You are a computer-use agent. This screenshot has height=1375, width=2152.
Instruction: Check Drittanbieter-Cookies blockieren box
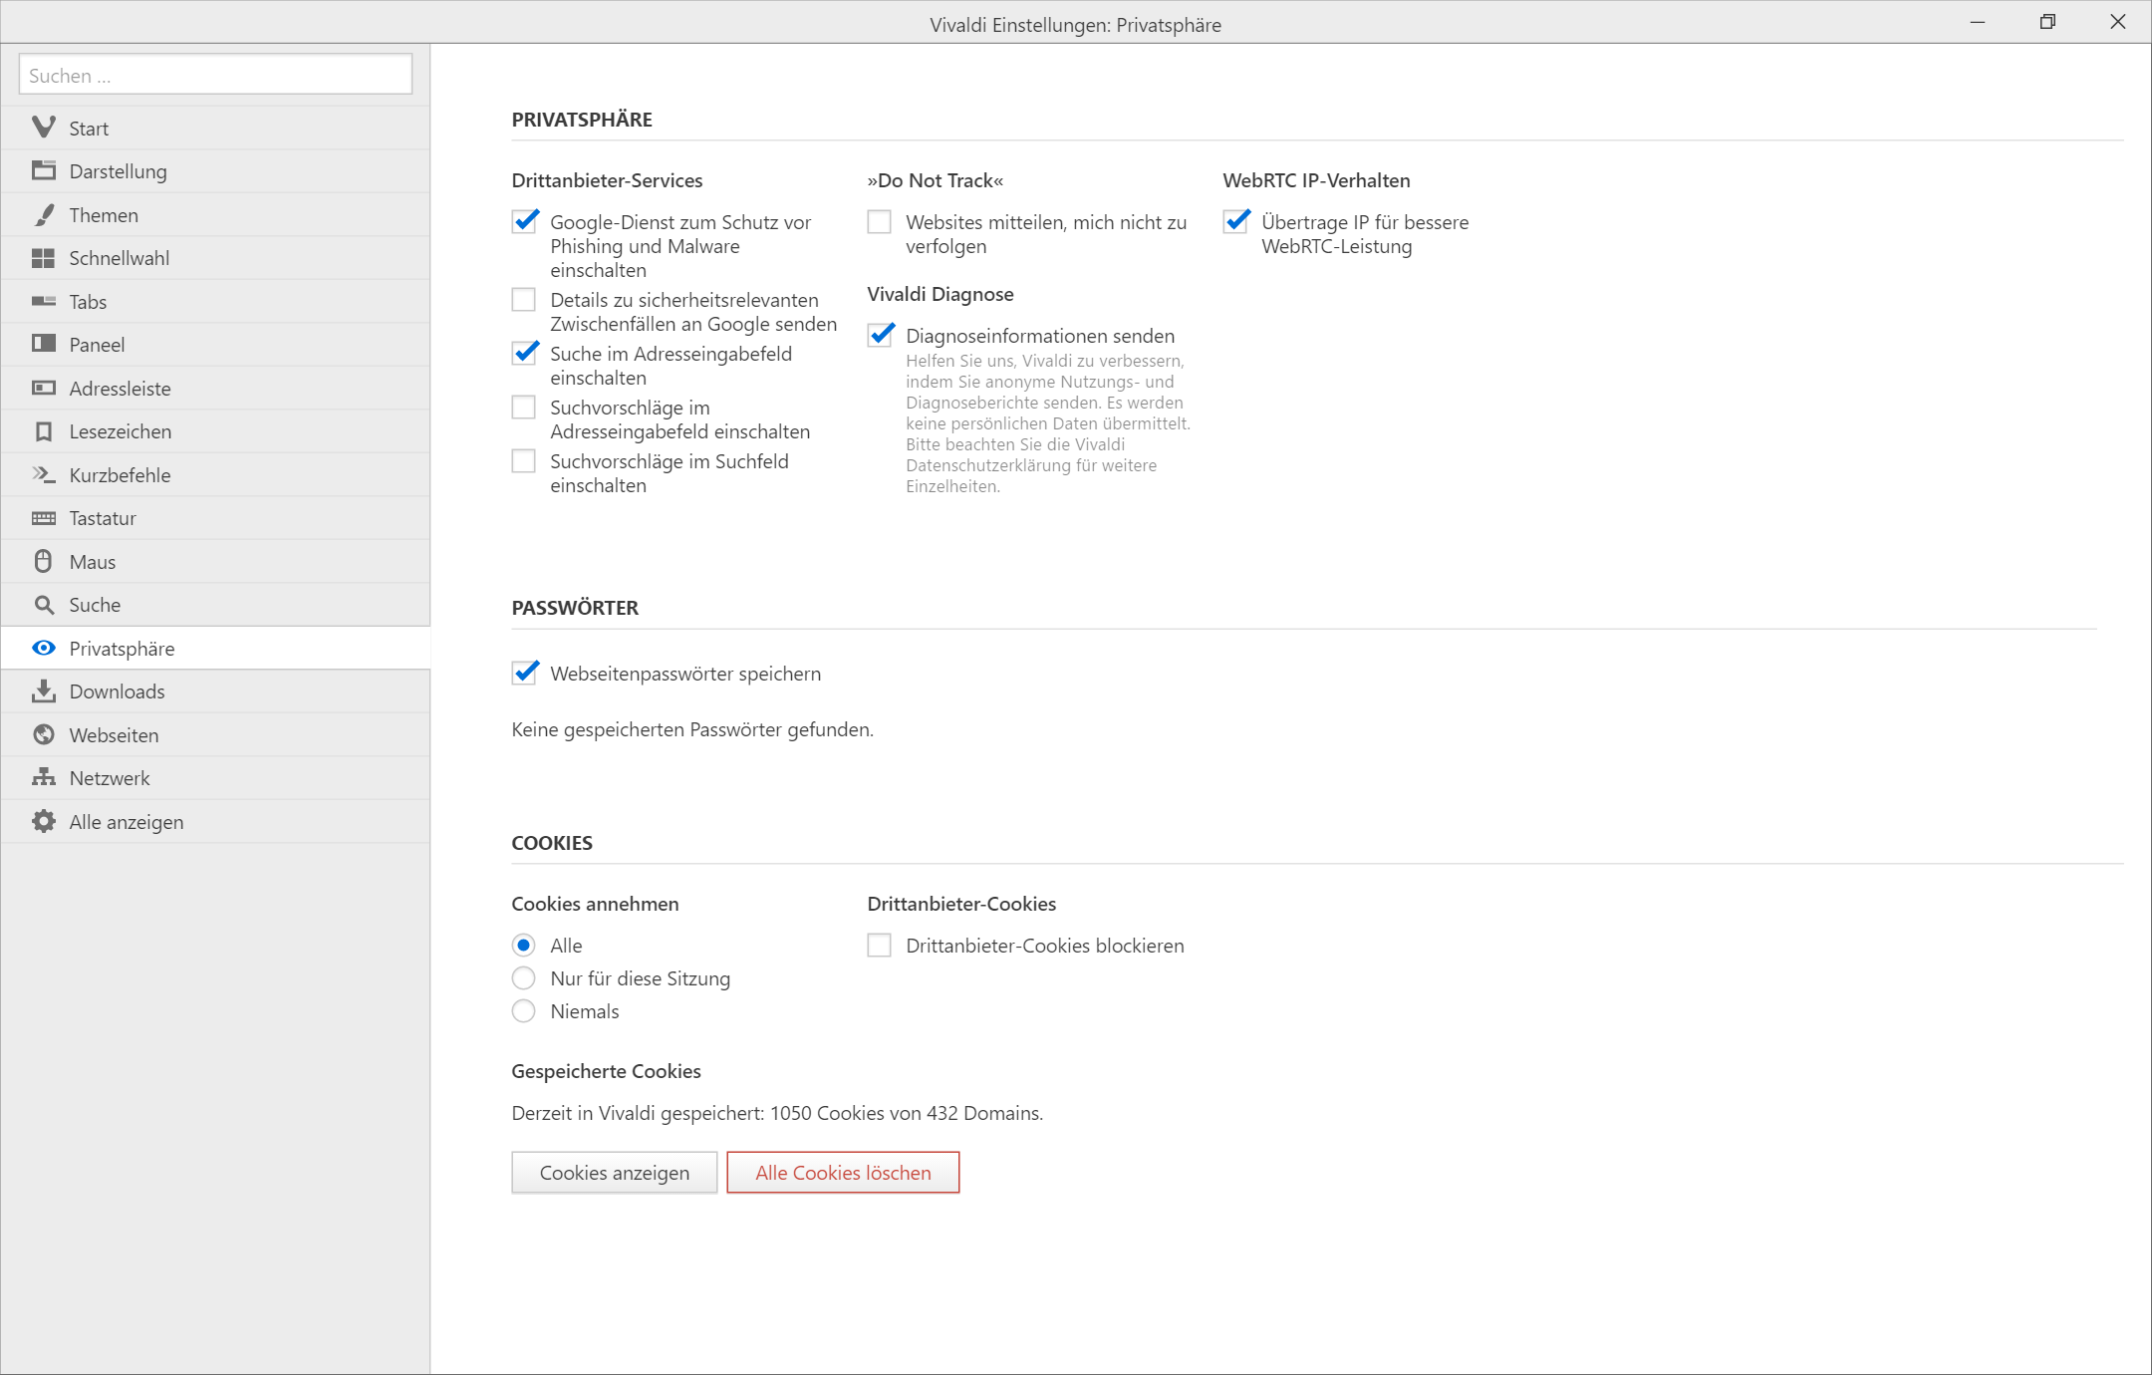(879, 945)
